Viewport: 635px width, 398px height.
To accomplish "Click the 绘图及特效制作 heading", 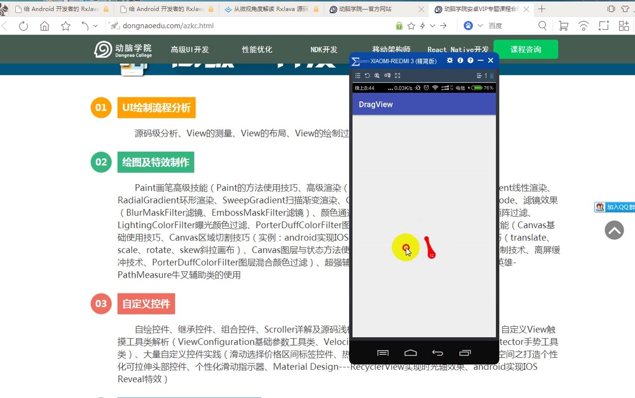I will point(156,162).
